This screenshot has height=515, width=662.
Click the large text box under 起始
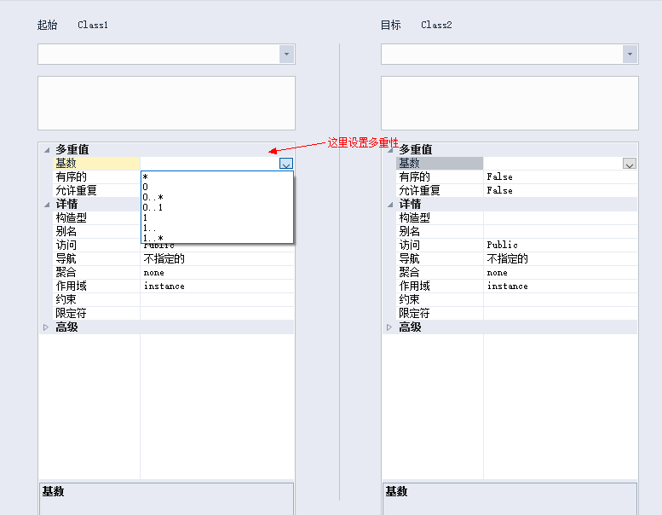[x=166, y=103]
